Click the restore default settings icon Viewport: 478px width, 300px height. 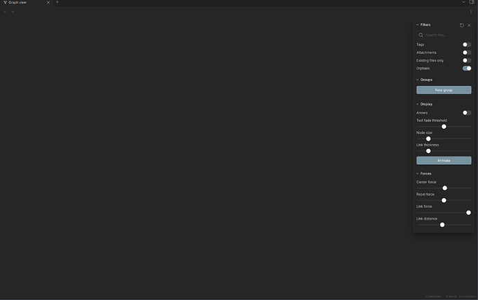pyautogui.click(x=461, y=26)
